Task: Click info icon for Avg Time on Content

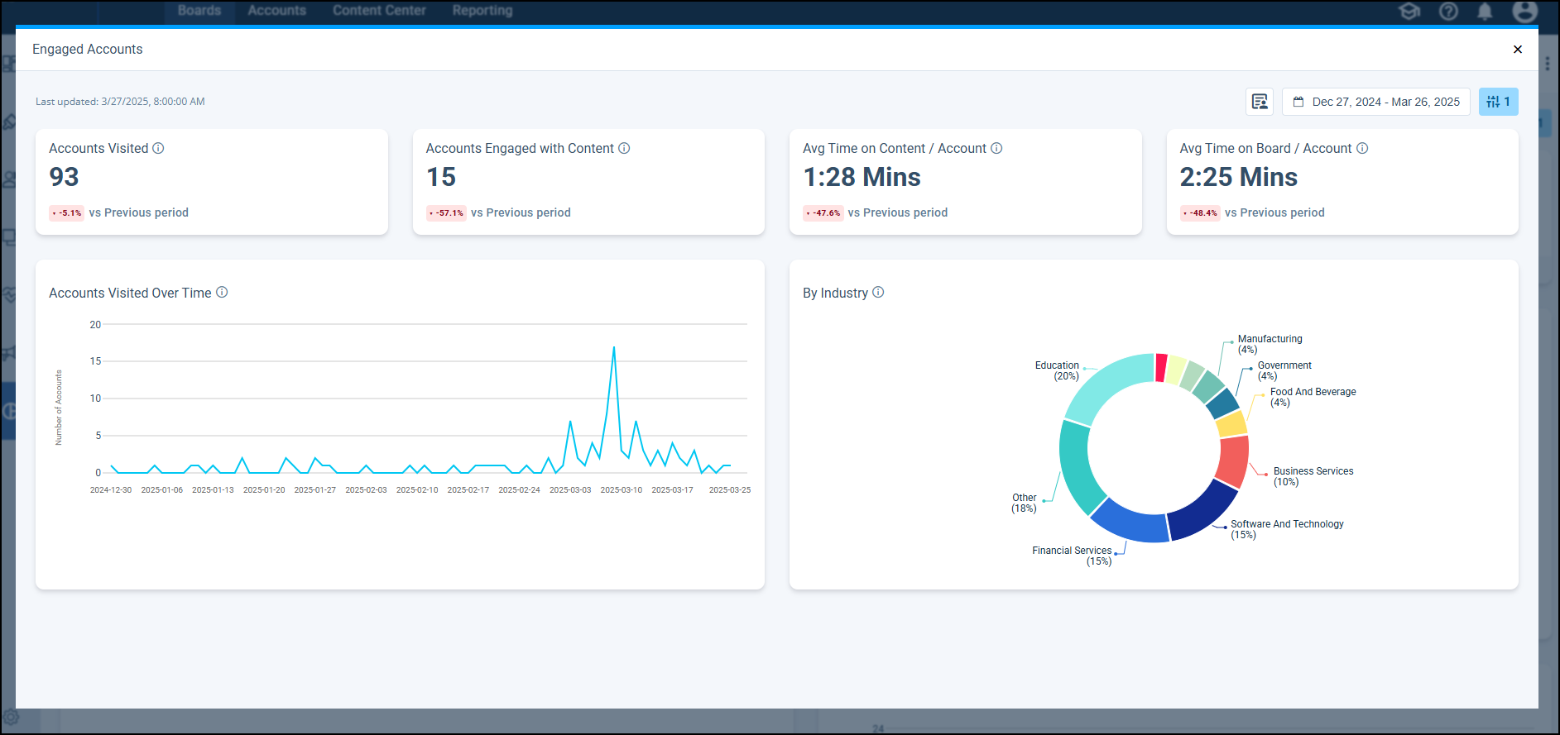Action: point(996,148)
